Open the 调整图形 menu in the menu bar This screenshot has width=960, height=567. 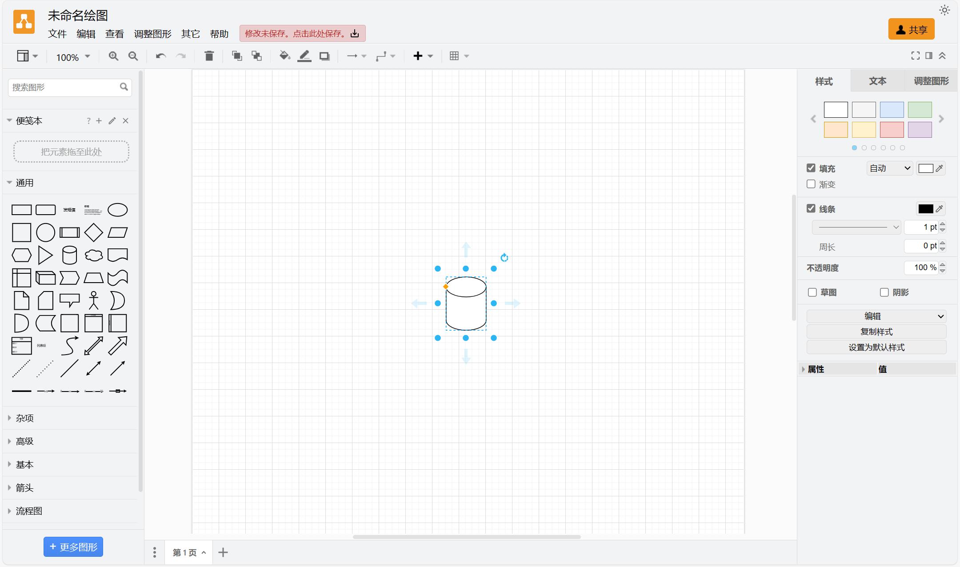(152, 34)
